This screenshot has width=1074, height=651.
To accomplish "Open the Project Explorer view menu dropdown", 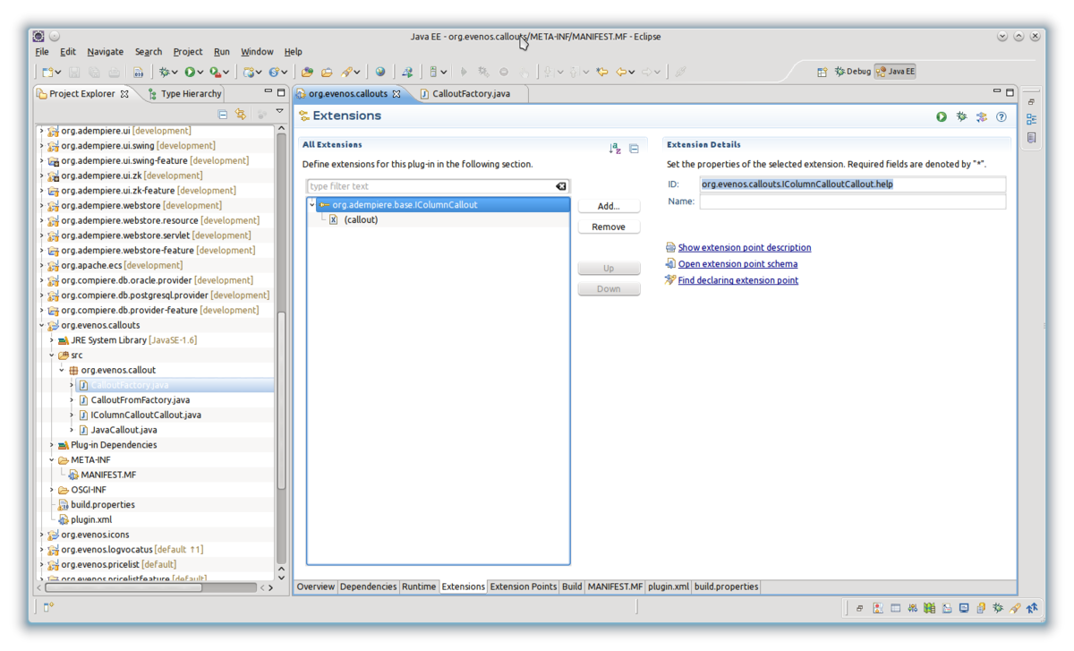I will click(x=279, y=113).
